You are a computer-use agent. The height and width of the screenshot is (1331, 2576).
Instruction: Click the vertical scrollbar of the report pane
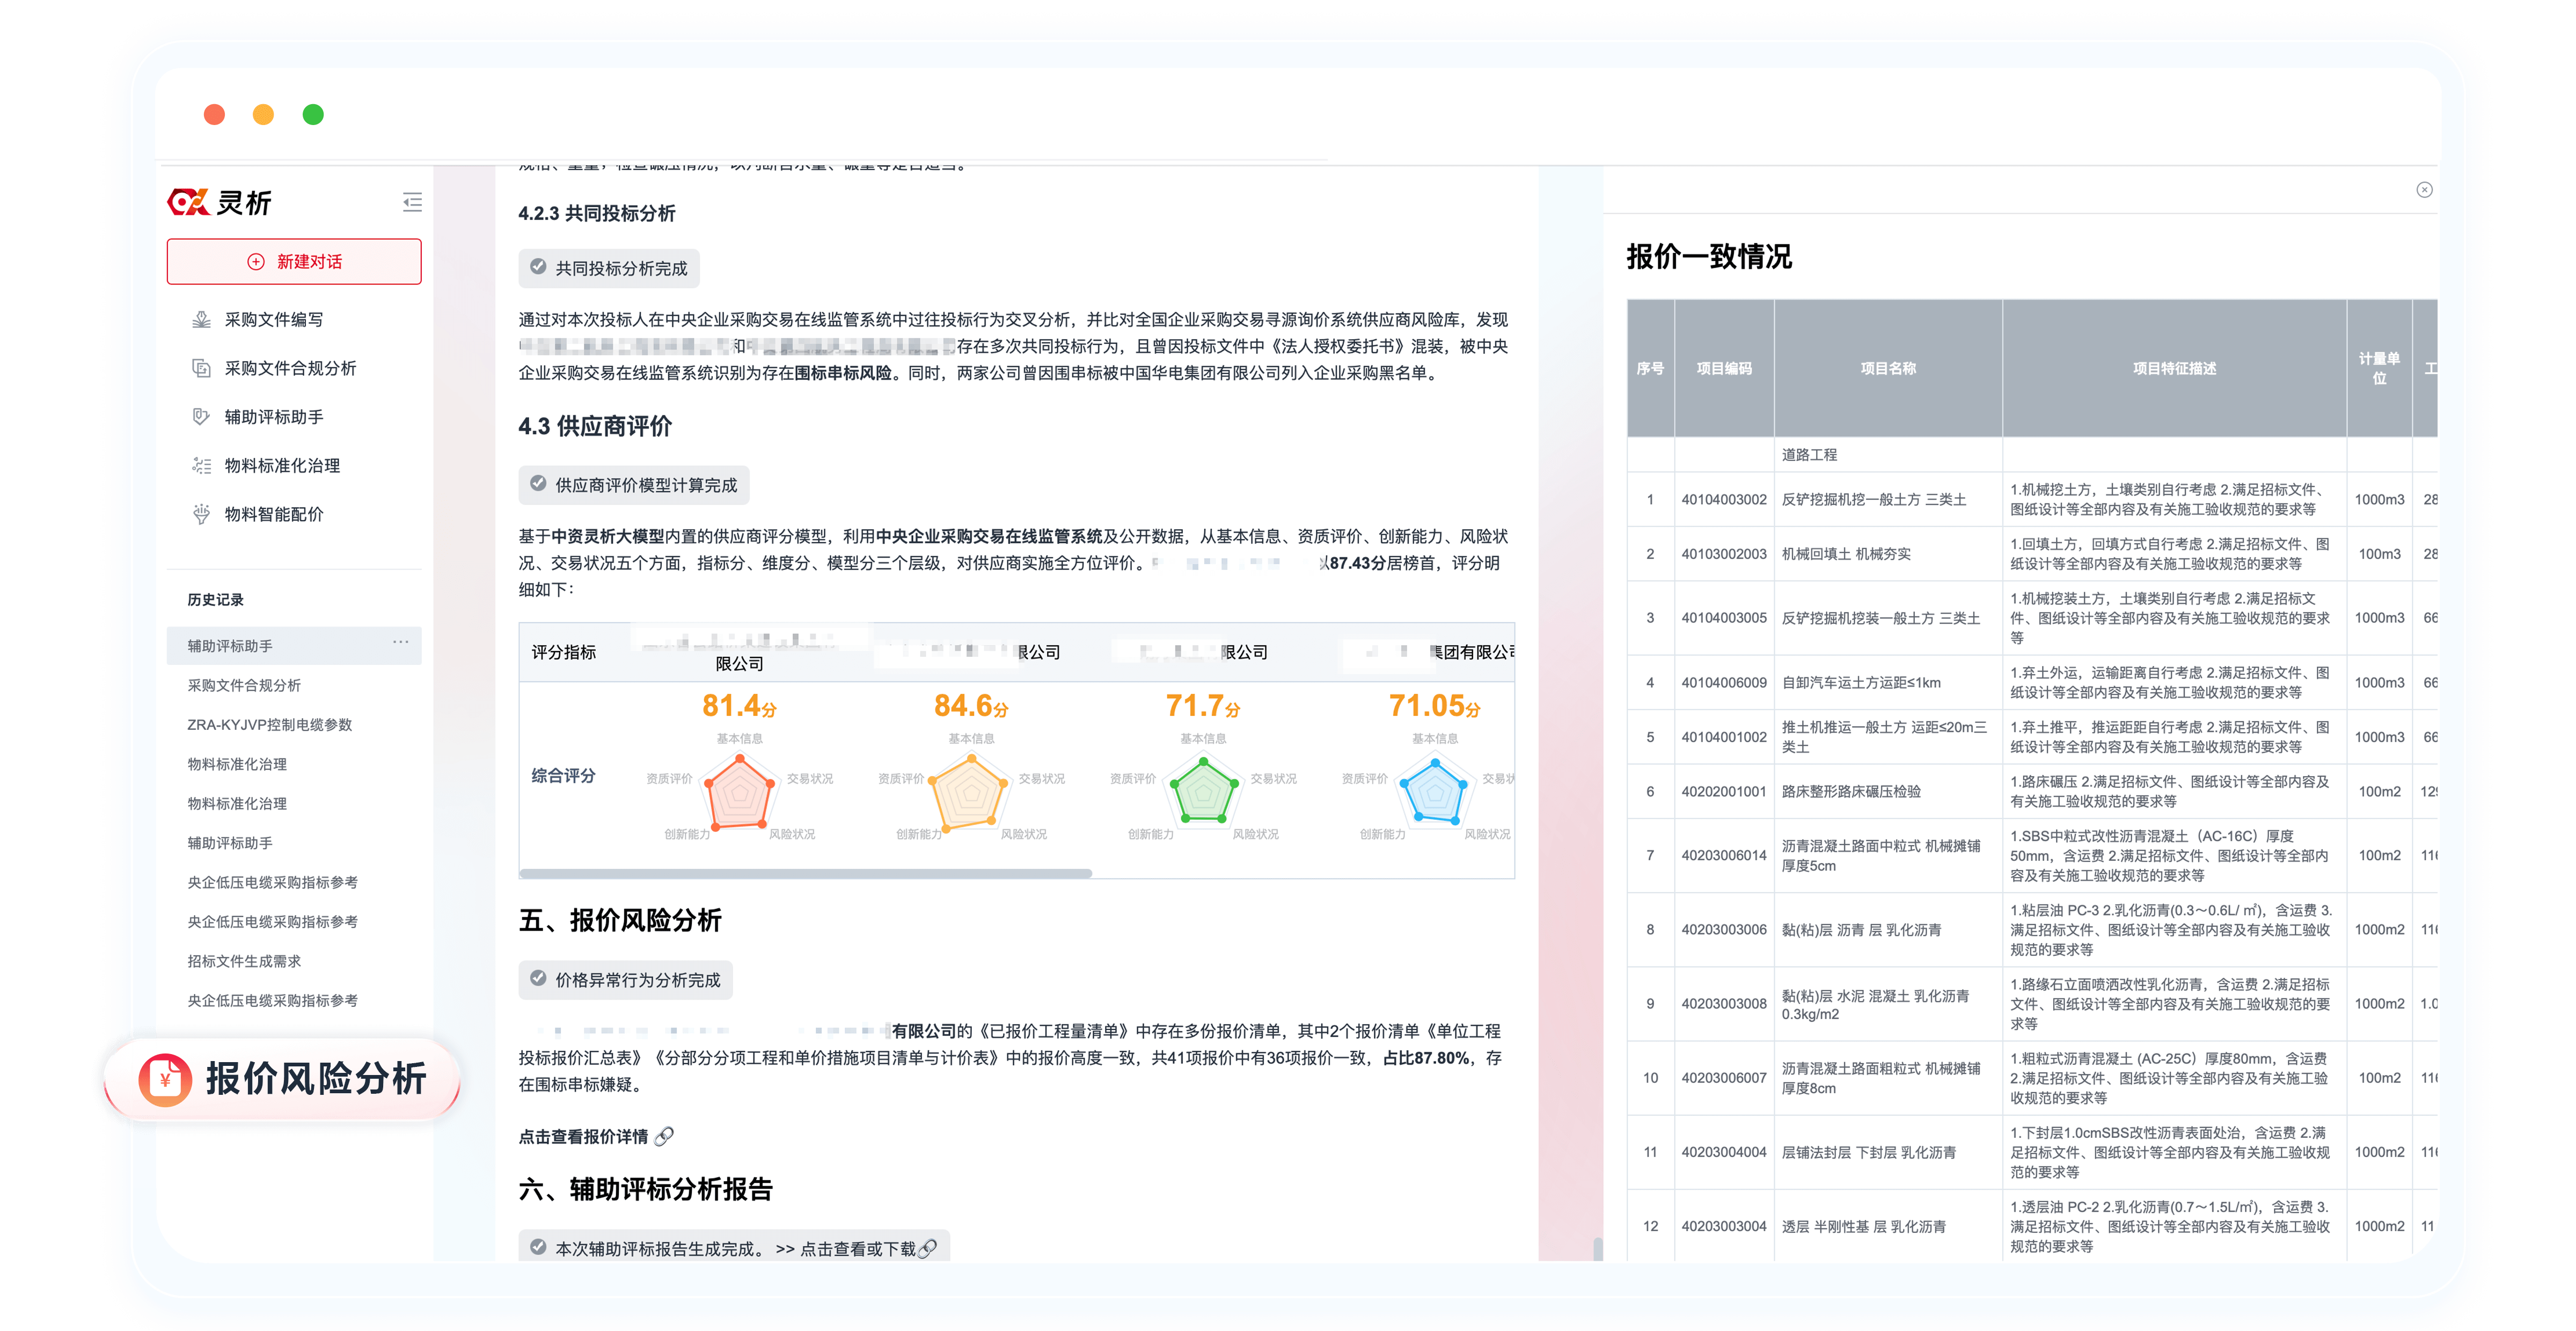pos(1598,1248)
